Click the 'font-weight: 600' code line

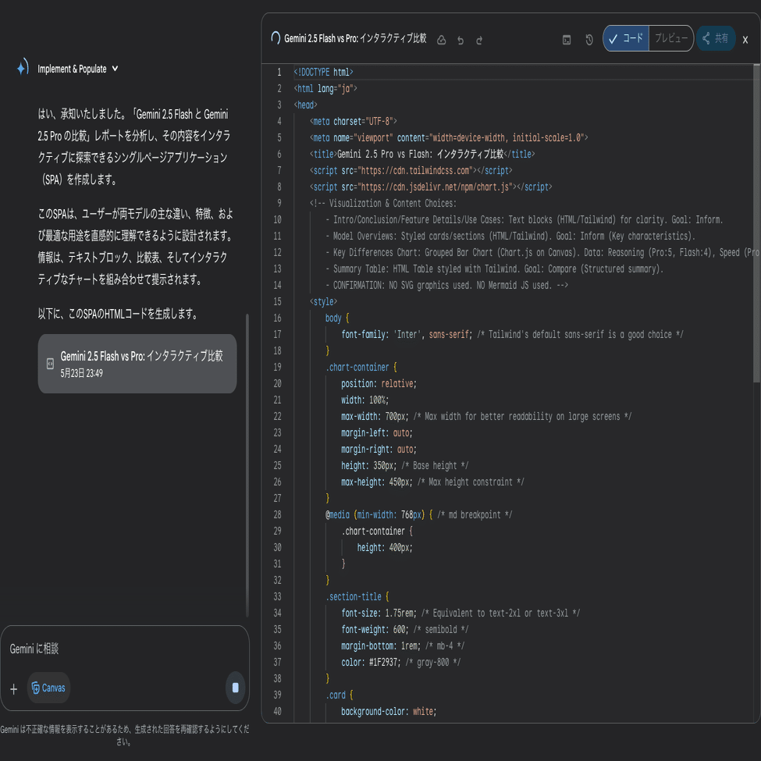pos(405,629)
